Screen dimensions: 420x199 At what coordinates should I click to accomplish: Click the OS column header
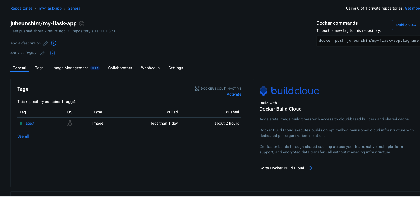click(70, 112)
